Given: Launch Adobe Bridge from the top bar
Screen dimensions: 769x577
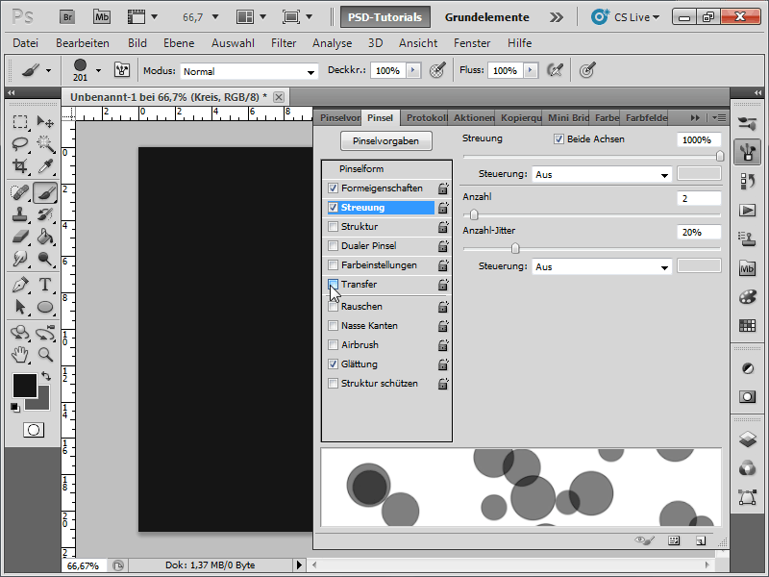Looking at the screenshot, I should (67, 17).
